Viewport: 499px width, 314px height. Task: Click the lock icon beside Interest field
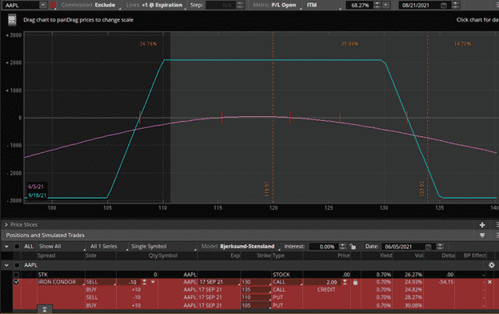coord(353,247)
